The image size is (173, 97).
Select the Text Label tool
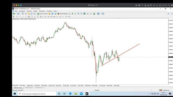point(38,17)
